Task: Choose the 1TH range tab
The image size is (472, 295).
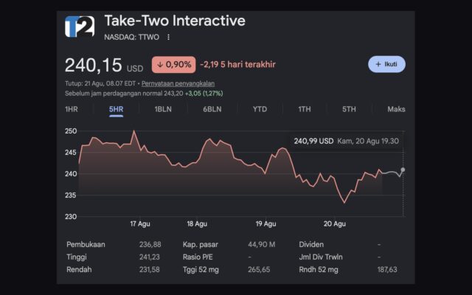Action: (x=305, y=109)
